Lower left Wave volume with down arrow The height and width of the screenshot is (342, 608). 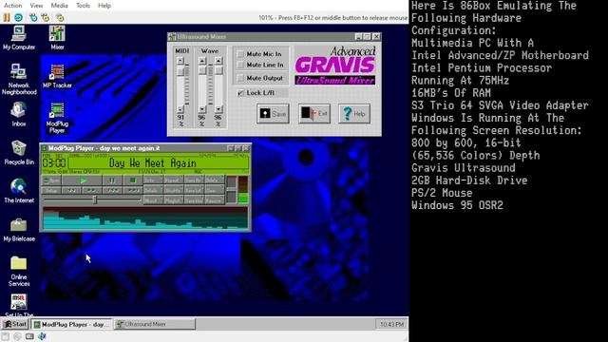pyautogui.click(x=202, y=109)
